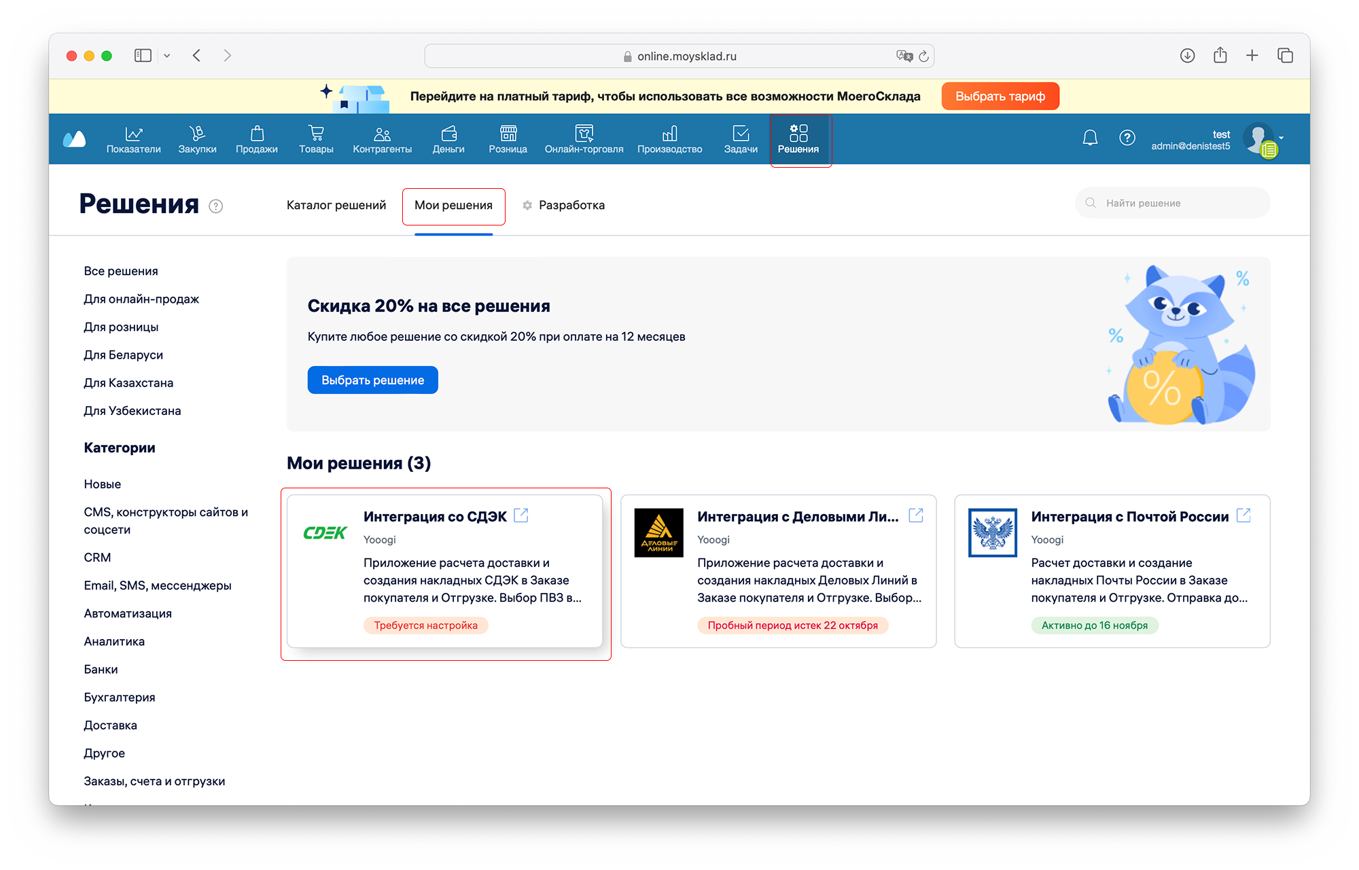Open the help question mark icon
This screenshot has height=870, width=1359.
click(x=1127, y=138)
